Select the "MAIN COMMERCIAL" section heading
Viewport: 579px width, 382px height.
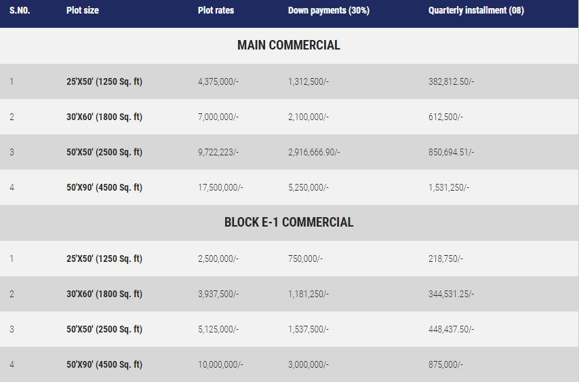289,45
